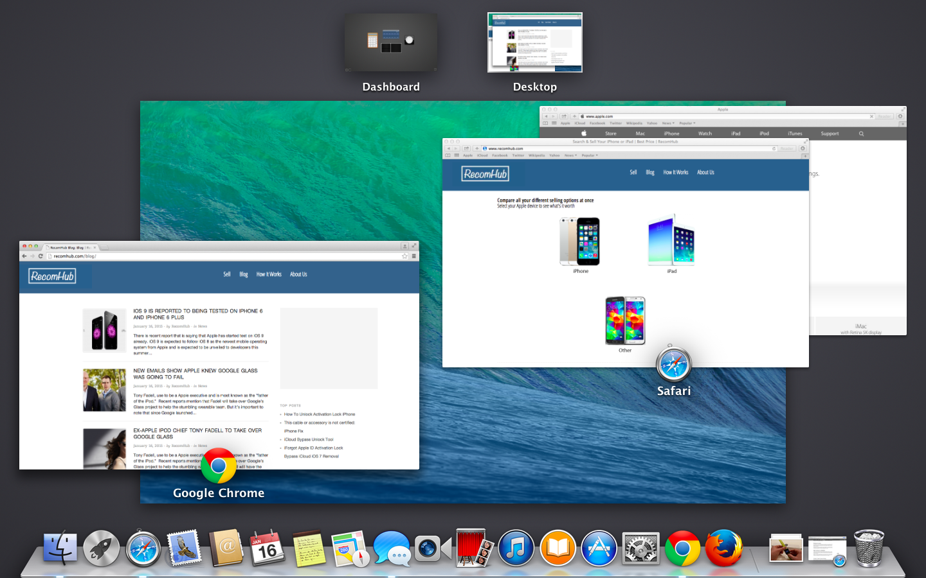The width and height of the screenshot is (926, 578).
Task: Click search magnifier on Apple site nav
Action: coord(861,134)
